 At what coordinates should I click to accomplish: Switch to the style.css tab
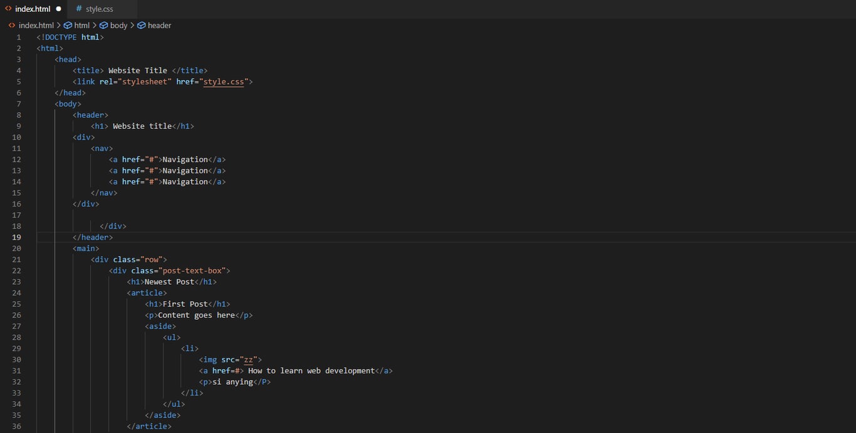(x=100, y=9)
